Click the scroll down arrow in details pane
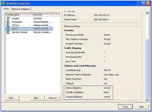 [x=147, y=100]
